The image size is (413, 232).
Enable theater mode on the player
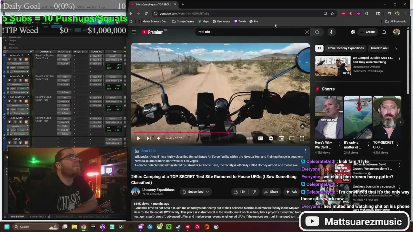click(292, 138)
